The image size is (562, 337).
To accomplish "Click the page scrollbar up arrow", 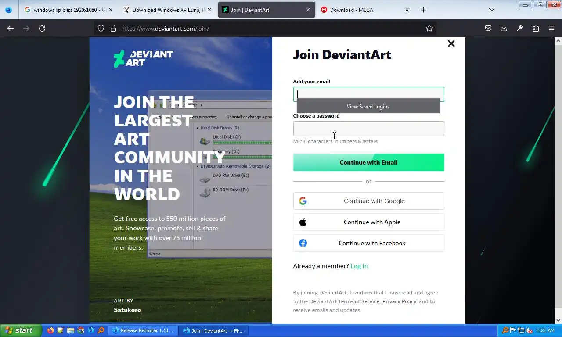I will point(558,41).
